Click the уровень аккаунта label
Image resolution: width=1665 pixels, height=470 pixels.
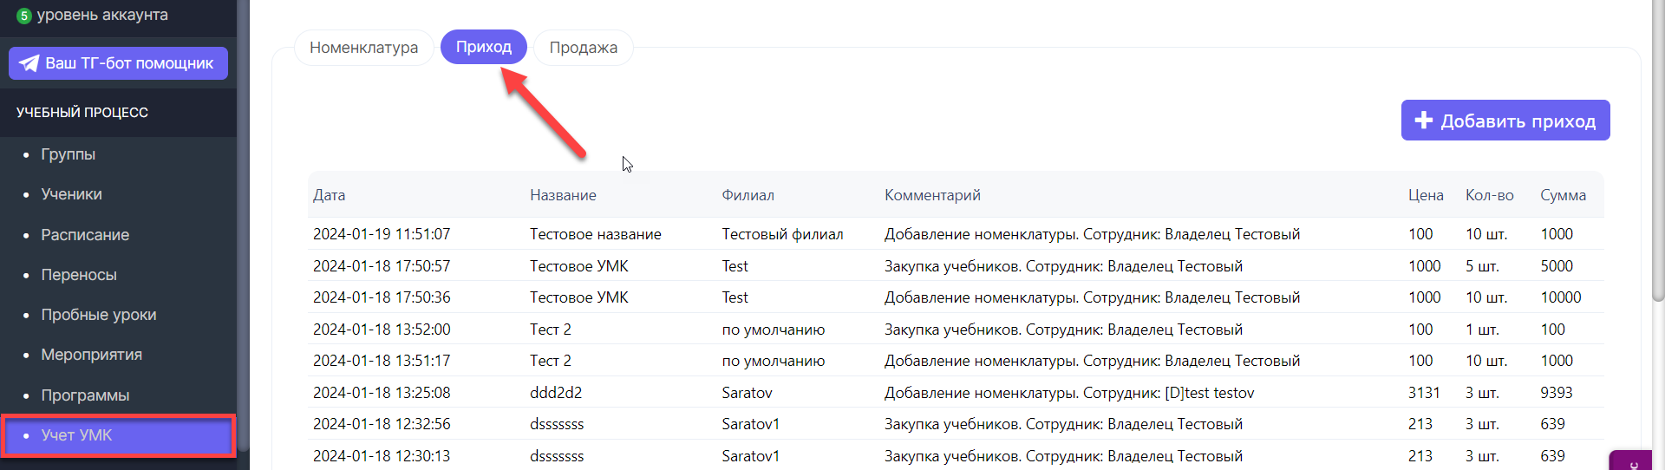tap(102, 15)
